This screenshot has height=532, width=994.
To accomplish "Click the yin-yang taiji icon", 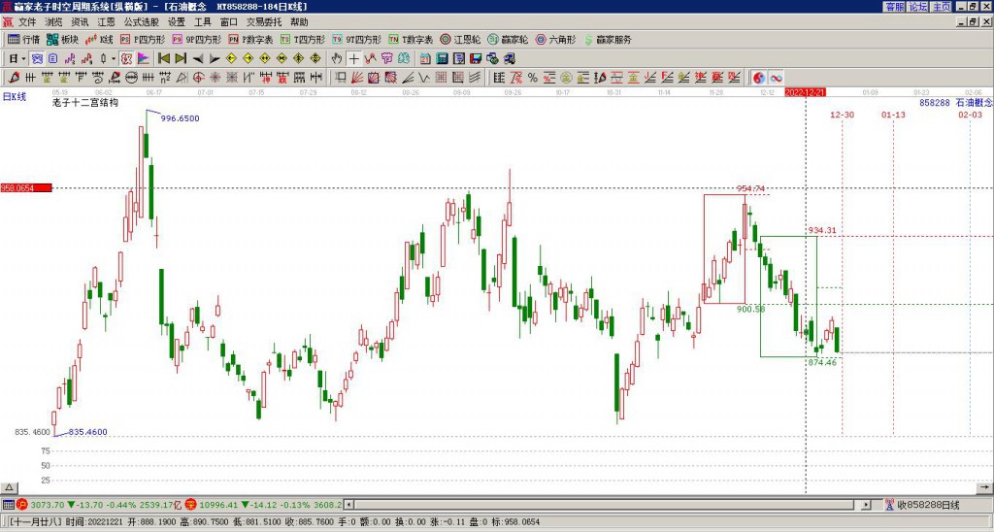I will (759, 78).
